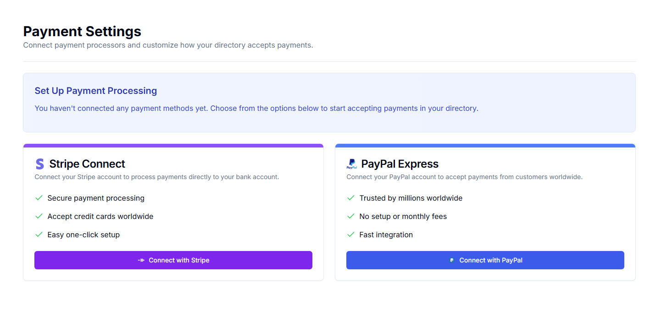Click the PayPal icon inside Connect with PayPal button
This screenshot has width=661, height=322.
tap(452, 260)
